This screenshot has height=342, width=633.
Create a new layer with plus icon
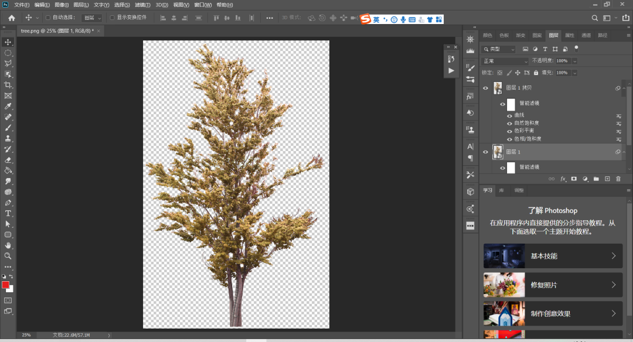click(607, 179)
